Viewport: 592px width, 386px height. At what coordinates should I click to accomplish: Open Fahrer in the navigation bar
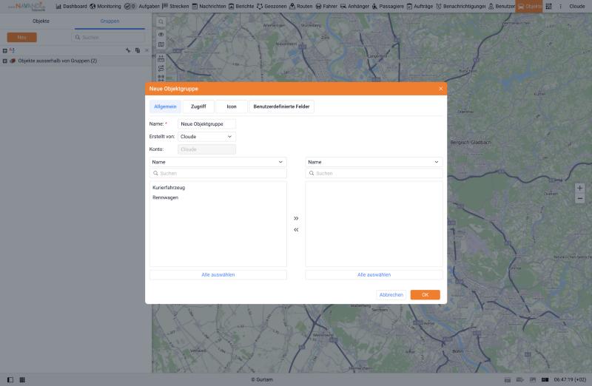pos(326,7)
